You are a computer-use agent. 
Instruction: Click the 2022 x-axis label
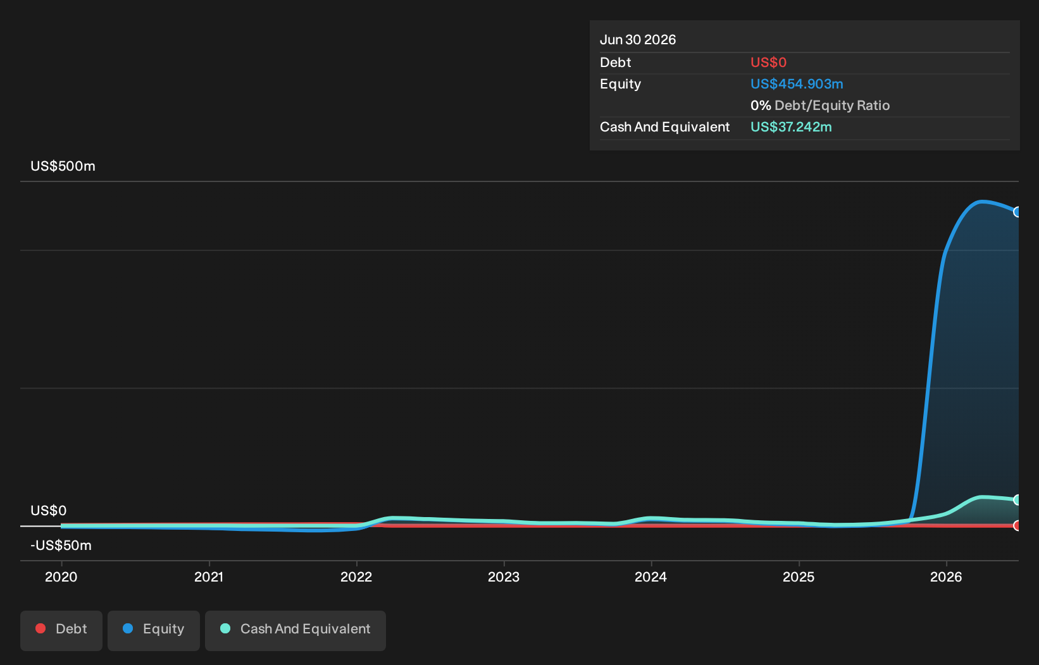click(356, 577)
